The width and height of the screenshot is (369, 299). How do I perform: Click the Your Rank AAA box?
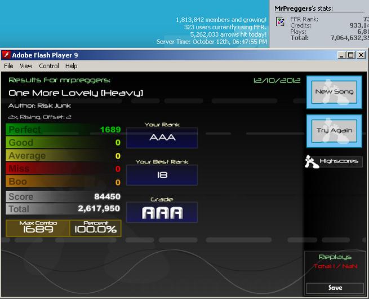click(x=162, y=138)
